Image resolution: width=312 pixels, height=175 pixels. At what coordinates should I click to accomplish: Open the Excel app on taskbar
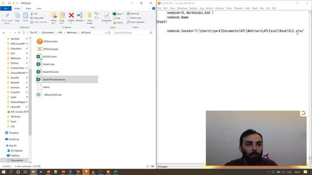116,172
